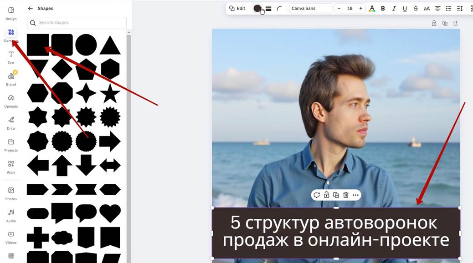Screen dimensions: 473x263
Task: Toggle underline on the text
Action: (x=405, y=8)
